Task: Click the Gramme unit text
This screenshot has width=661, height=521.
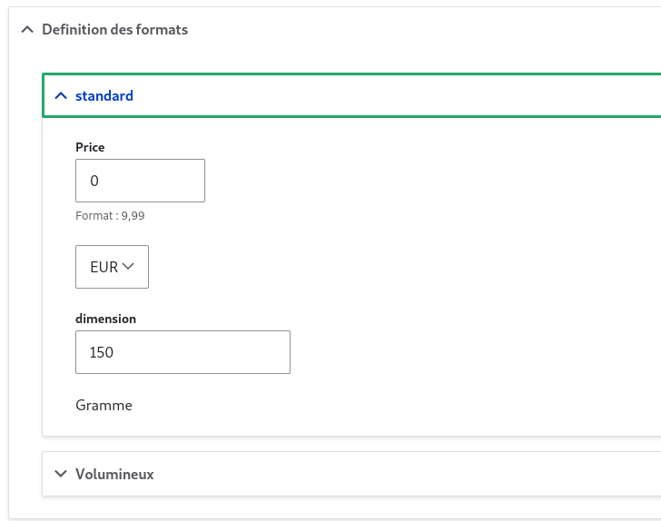Action: 104,405
